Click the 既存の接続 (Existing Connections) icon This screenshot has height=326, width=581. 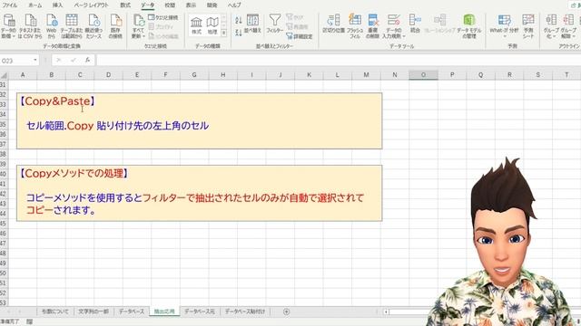coord(115,26)
